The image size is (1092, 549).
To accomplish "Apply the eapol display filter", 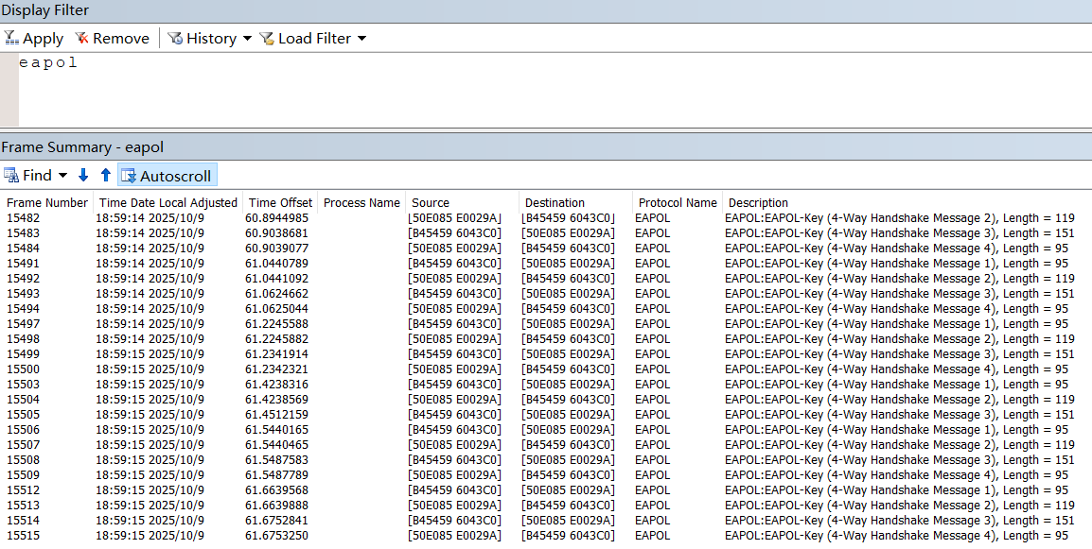I will click(34, 39).
